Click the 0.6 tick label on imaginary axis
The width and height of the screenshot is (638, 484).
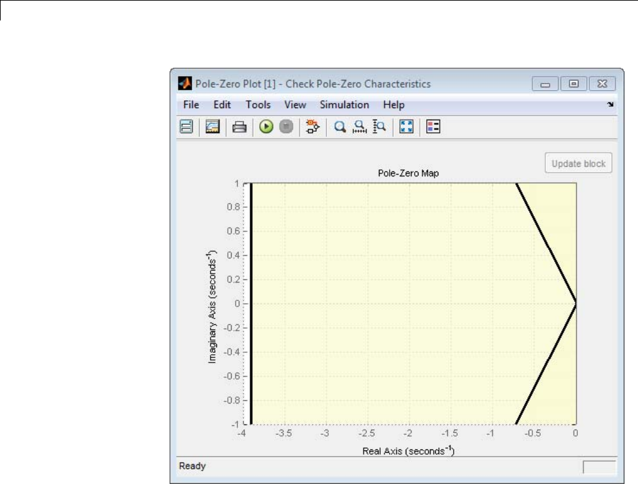point(234,231)
